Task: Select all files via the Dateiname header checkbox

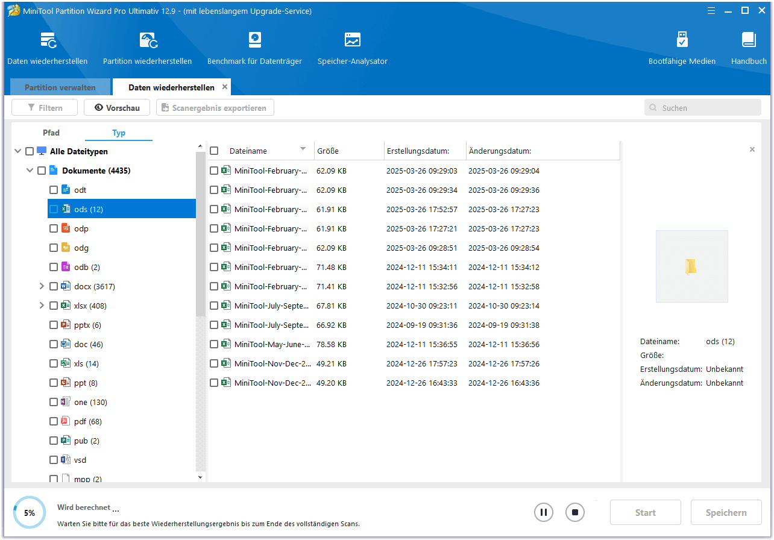Action: [x=214, y=151]
